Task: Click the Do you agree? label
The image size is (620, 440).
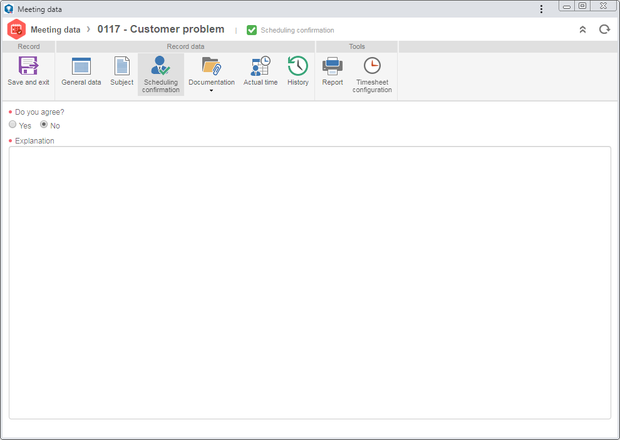Action: point(39,112)
